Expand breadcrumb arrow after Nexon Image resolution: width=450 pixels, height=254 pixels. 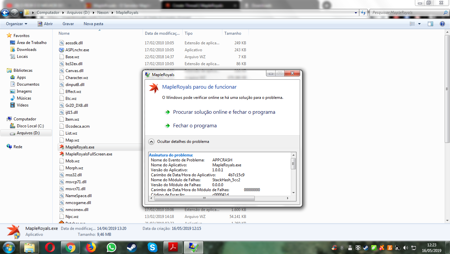[112, 13]
